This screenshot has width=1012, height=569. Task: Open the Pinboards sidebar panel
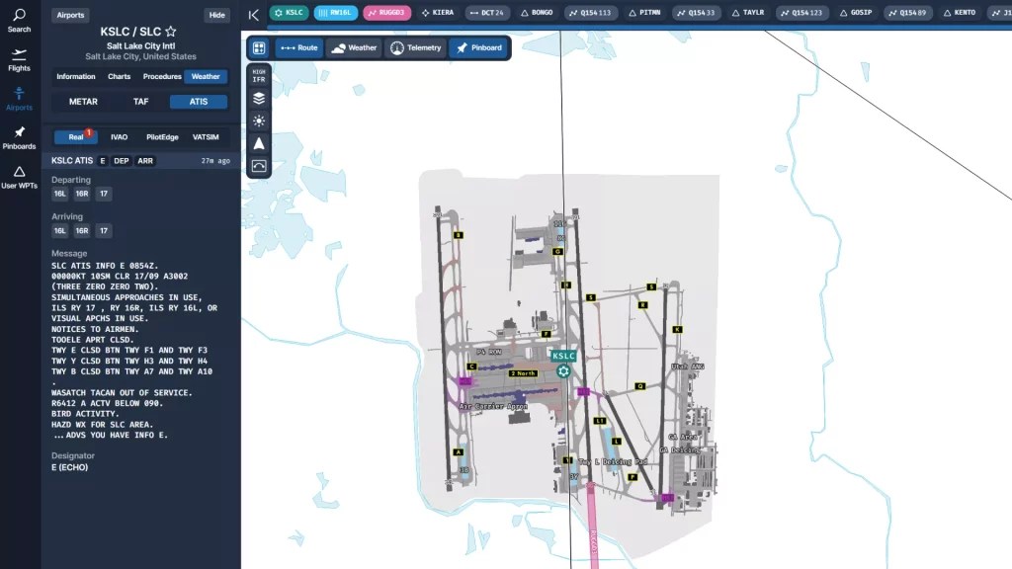tap(18, 138)
